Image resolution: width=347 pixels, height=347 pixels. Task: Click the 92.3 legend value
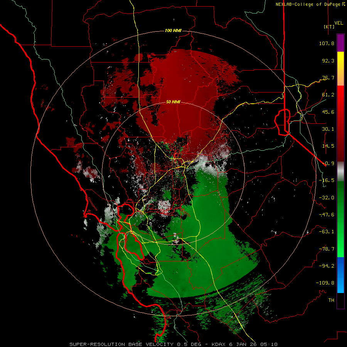point(328,61)
